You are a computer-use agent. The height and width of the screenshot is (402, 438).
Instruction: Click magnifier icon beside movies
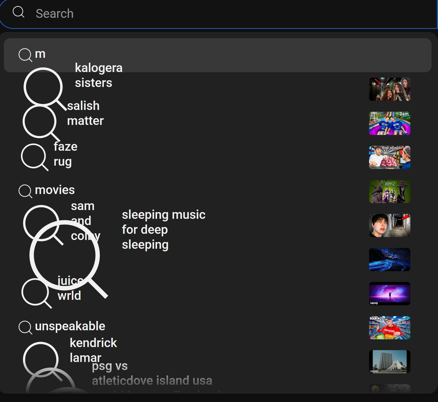(25, 191)
